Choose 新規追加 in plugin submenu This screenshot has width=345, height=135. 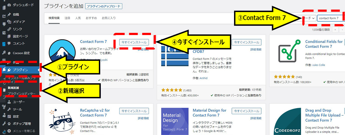(14, 88)
